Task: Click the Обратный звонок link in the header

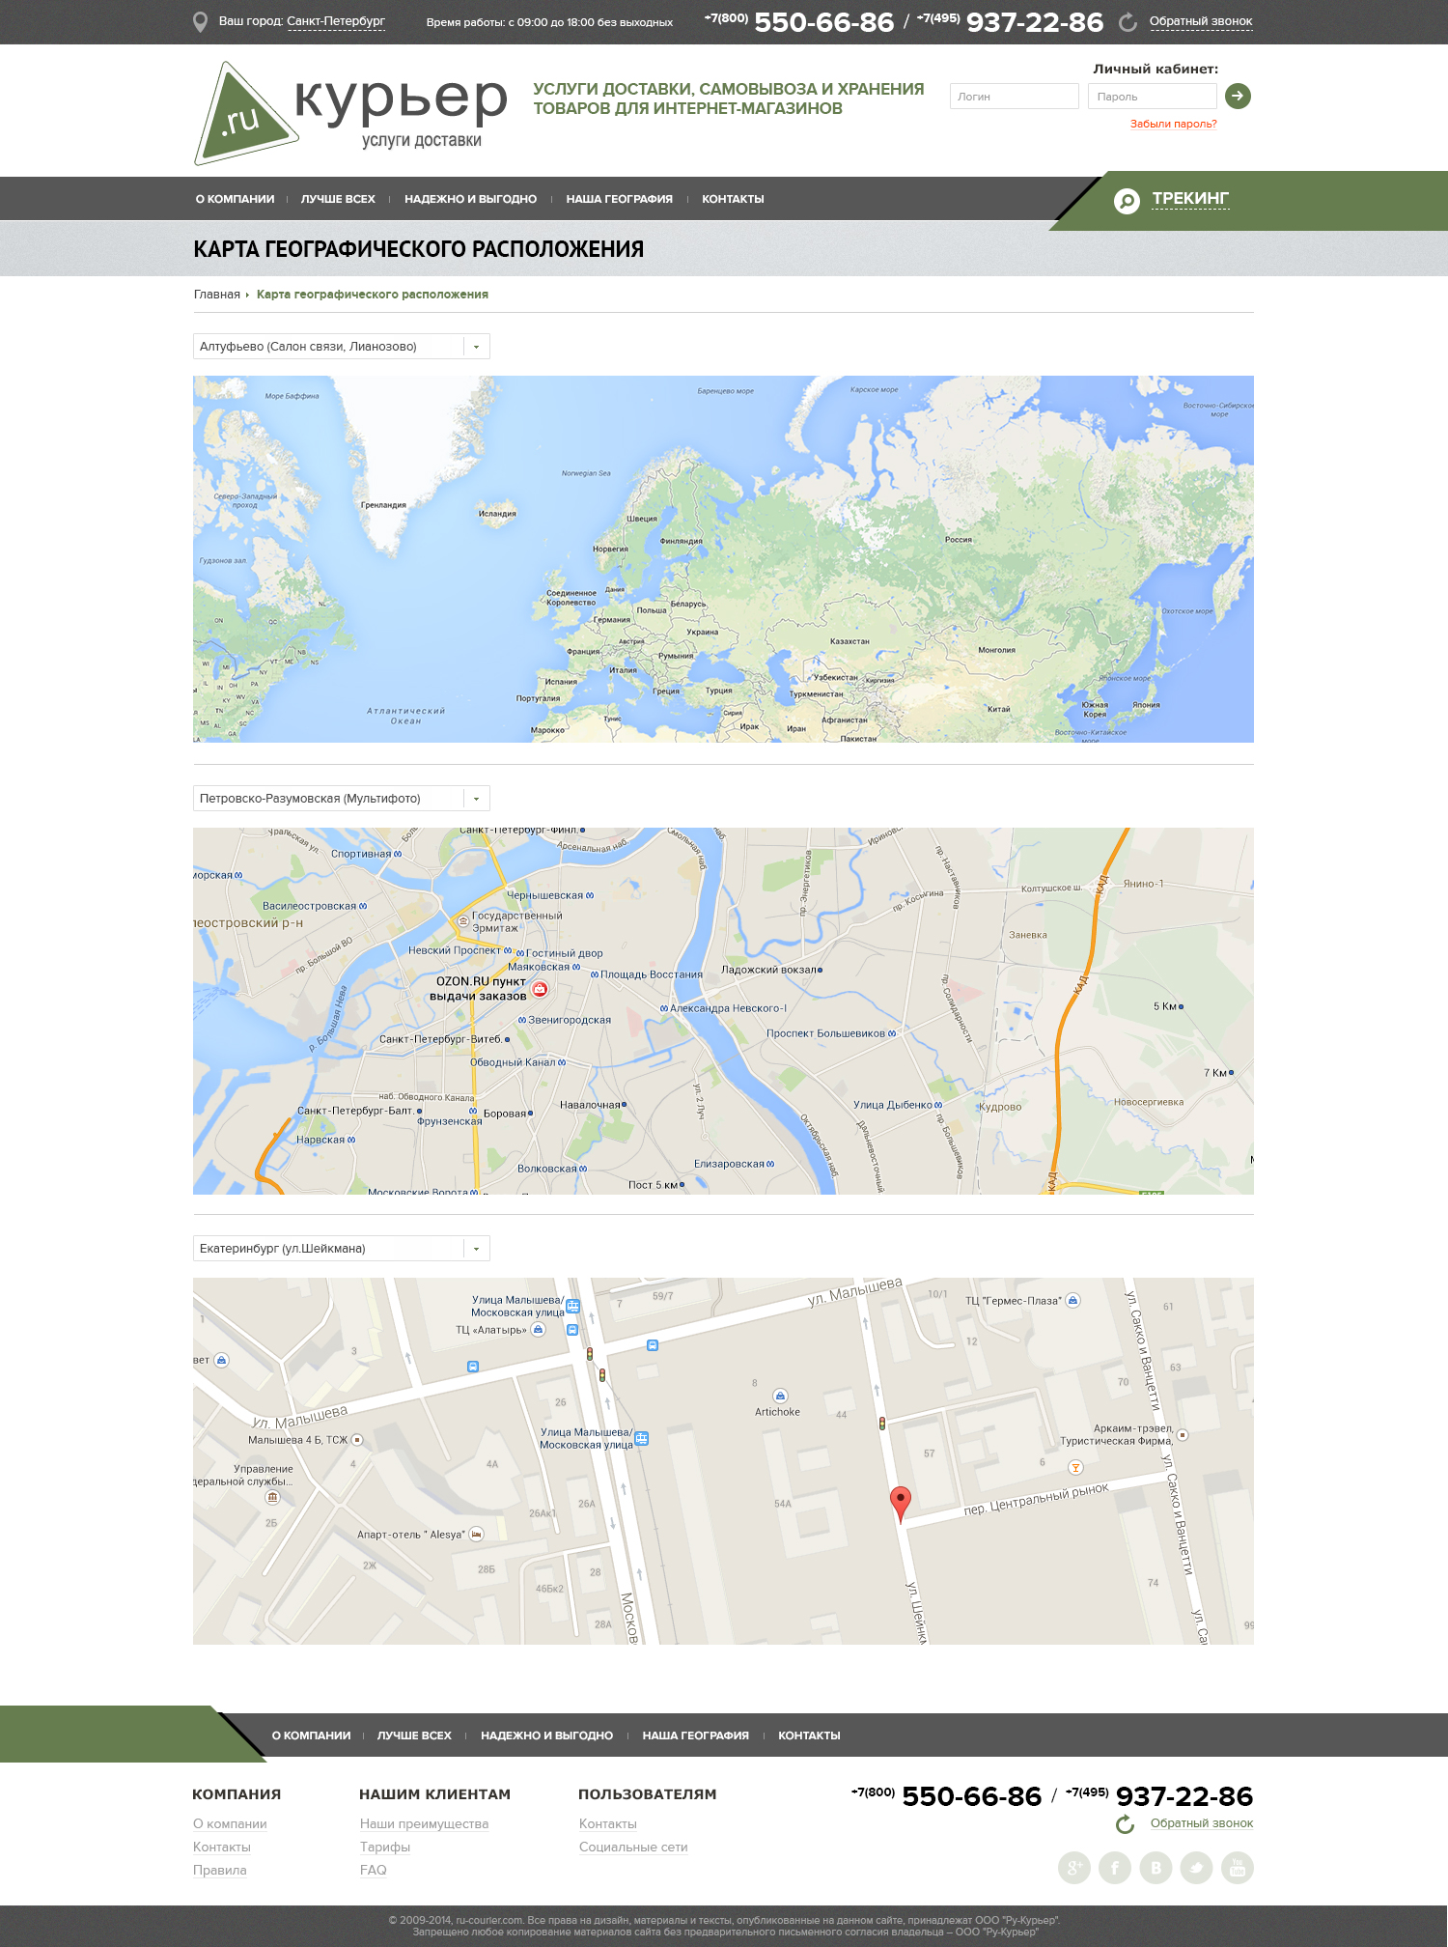Action: [1201, 21]
